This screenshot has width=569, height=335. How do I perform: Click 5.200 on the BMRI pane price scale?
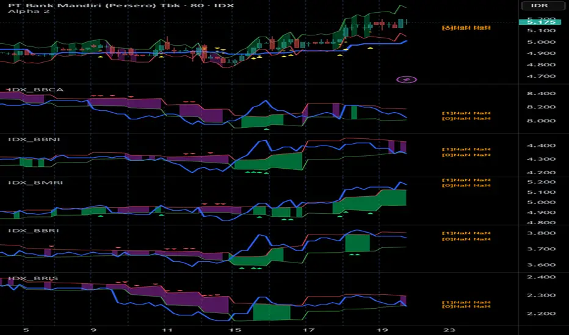tap(541, 182)
